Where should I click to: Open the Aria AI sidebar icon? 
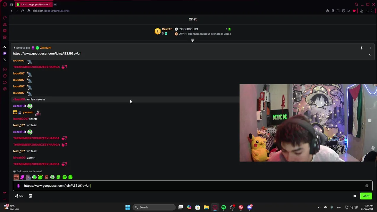[x=5, y=47]
